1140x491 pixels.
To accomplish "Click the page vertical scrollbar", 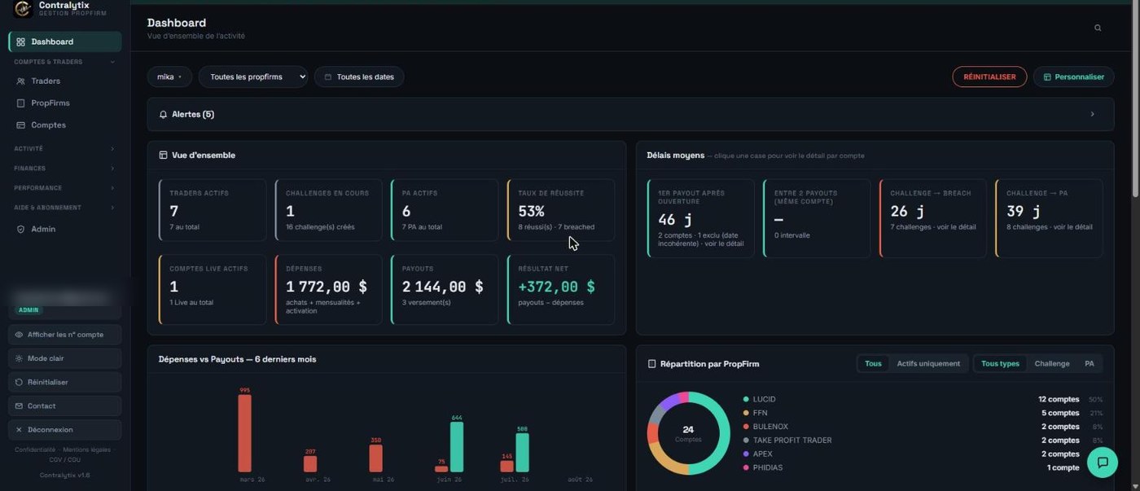I will pyautogui.click(x=1135, y=102).
